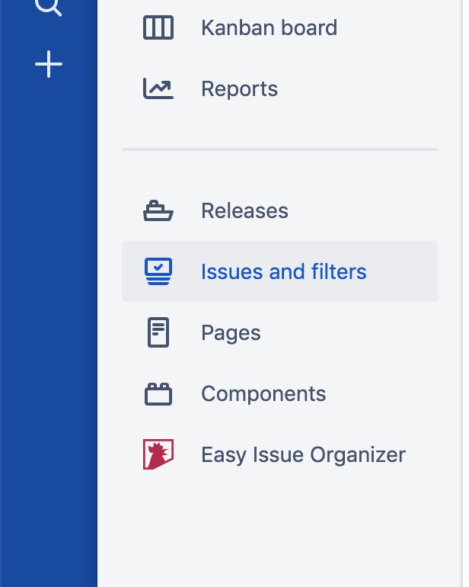Click the Reports chart icon
This screenshot has height=587, width=469.
coord(158,88)
